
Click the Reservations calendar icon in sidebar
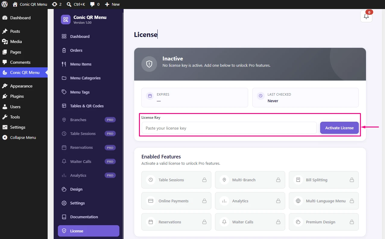[64, 147]
